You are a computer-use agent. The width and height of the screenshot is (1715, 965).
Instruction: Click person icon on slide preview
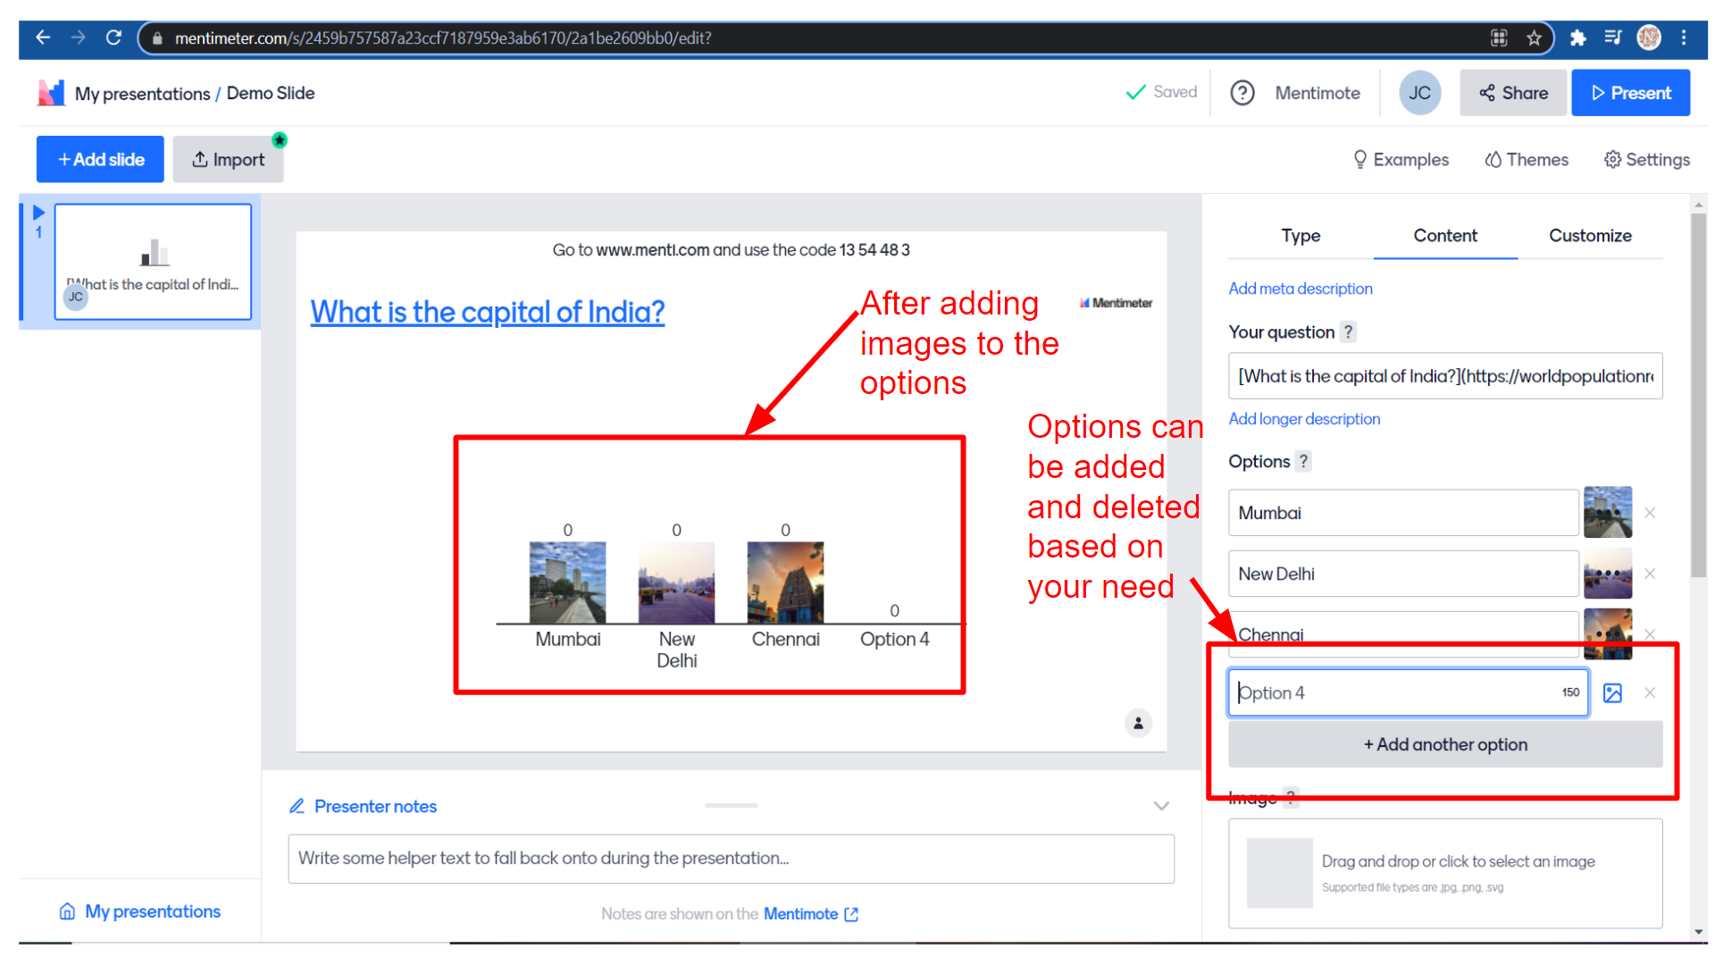pyautogui.click(x=1138, y=724)
